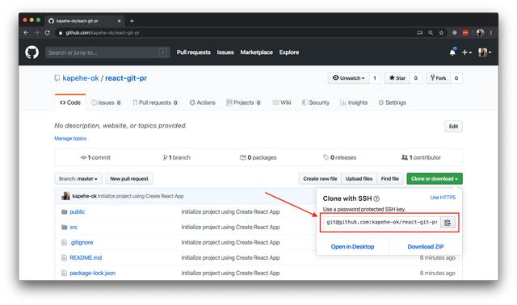This screenshot has height=305, width=517.
Task: Open browser zoom magnifier icon
Action: point(431,32)
